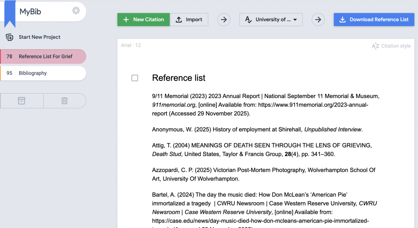The height and width of the screenshot is (228, 418).
Task: Click Start New Project text
Action: tap(40, 37)
